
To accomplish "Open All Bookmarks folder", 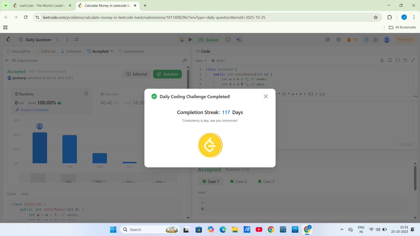I will pos(402,27).
